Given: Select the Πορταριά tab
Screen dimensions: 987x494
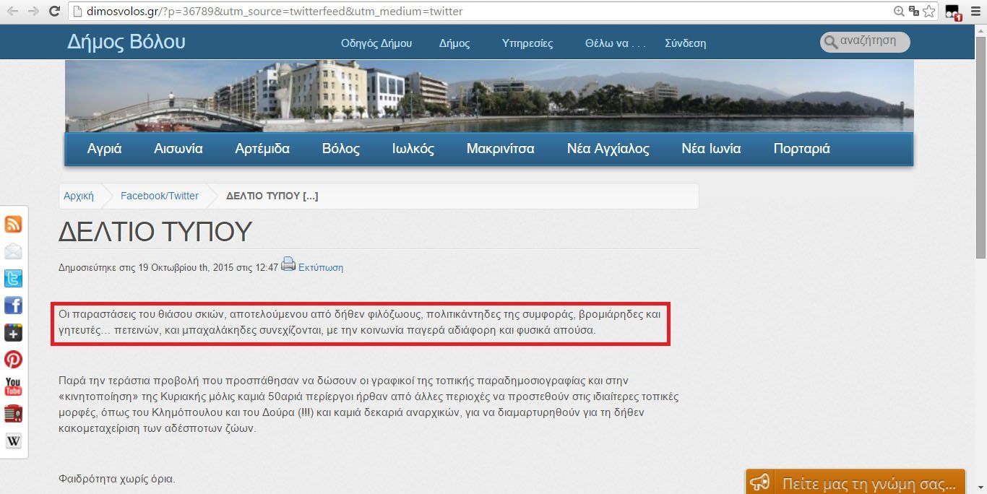Looking at the screenshot, I should (x=801, y=149).
